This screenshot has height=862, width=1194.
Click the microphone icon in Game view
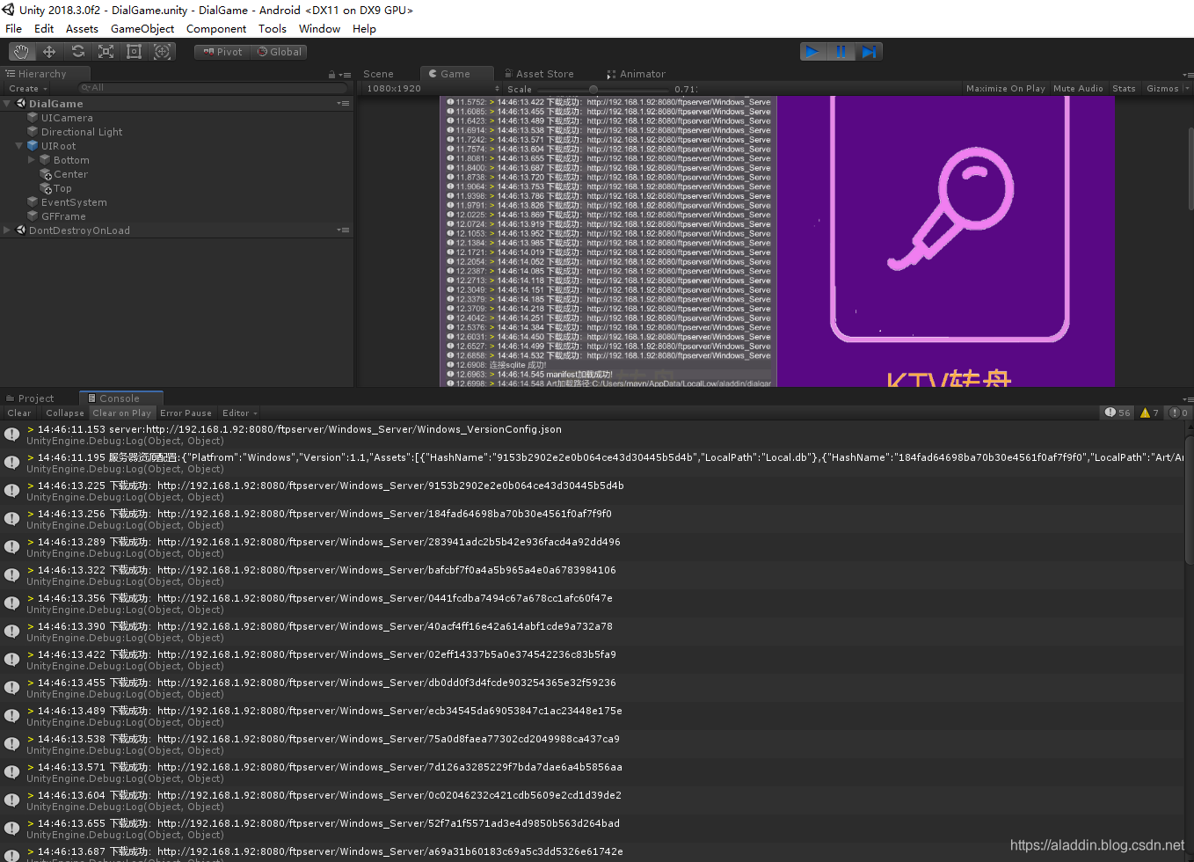[x=950, y=208]
